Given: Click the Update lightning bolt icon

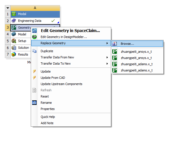Looking at the screenshot, I should pyautogui.click(x=34, y=71).
